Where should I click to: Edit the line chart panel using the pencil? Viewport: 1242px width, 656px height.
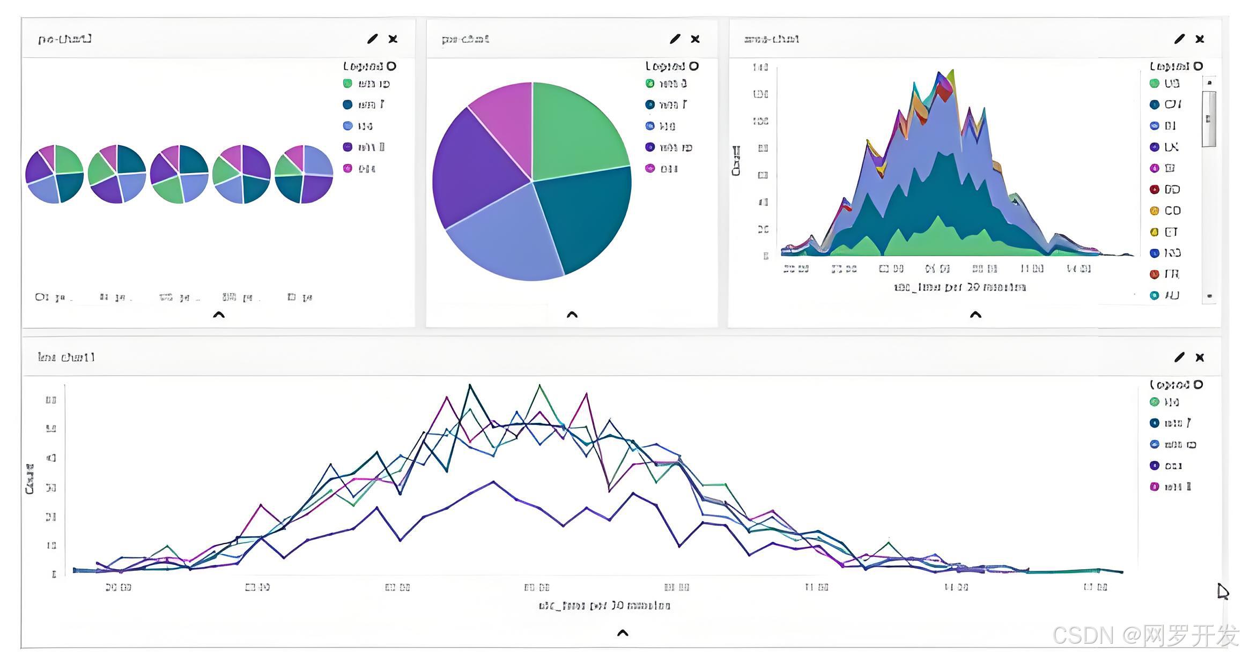[x=1179, y=357]
